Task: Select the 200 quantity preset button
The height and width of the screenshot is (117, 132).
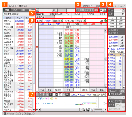Action: pos(112,21)
